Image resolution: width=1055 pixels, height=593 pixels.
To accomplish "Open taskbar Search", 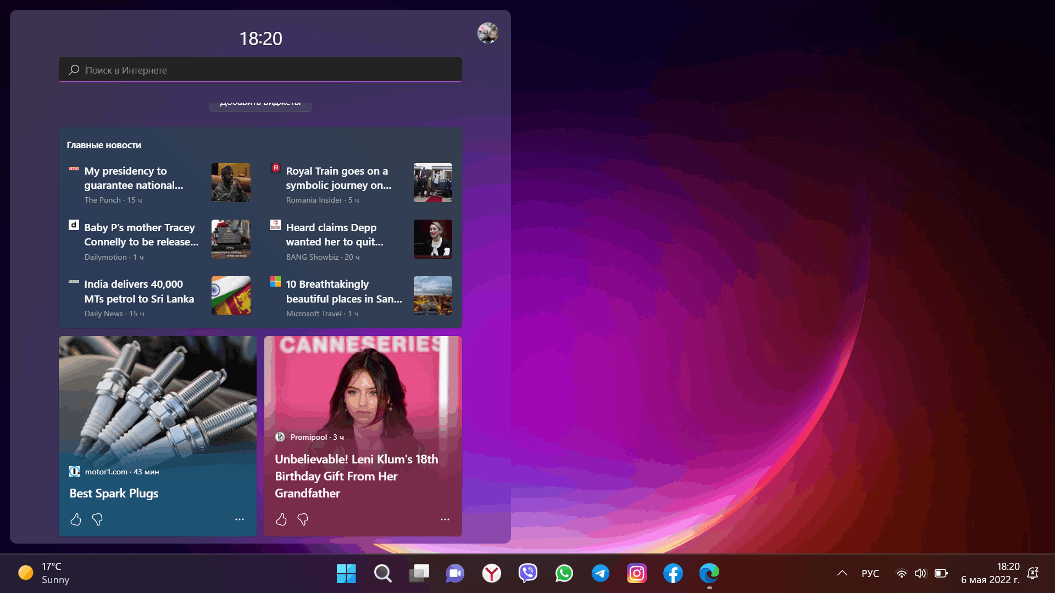I will tap(382, 573).
